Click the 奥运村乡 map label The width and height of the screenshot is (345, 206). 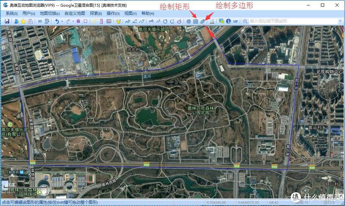pyautogui.click(x=317, y=127)
